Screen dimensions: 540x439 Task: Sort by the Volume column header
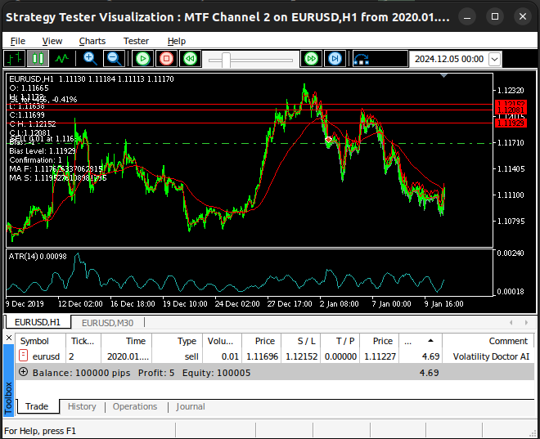(x=222, y=341)
